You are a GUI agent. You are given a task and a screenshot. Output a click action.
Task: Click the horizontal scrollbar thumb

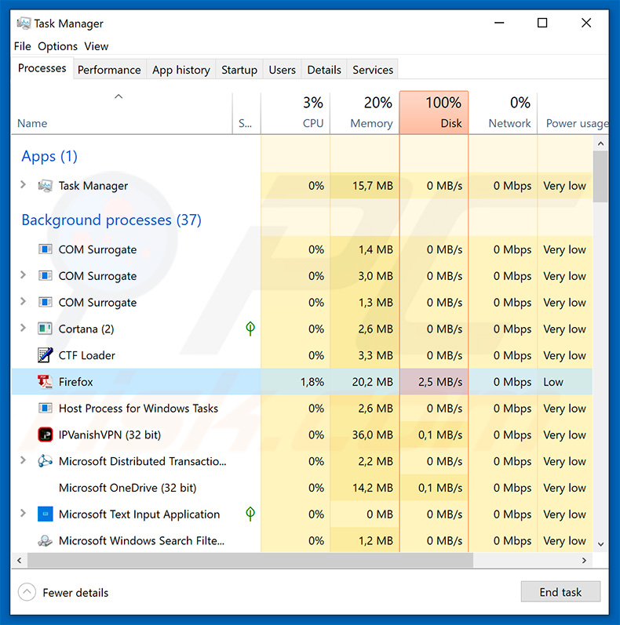point(250,560)
